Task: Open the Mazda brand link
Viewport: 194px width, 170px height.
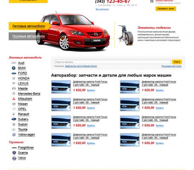Action: 23,88
